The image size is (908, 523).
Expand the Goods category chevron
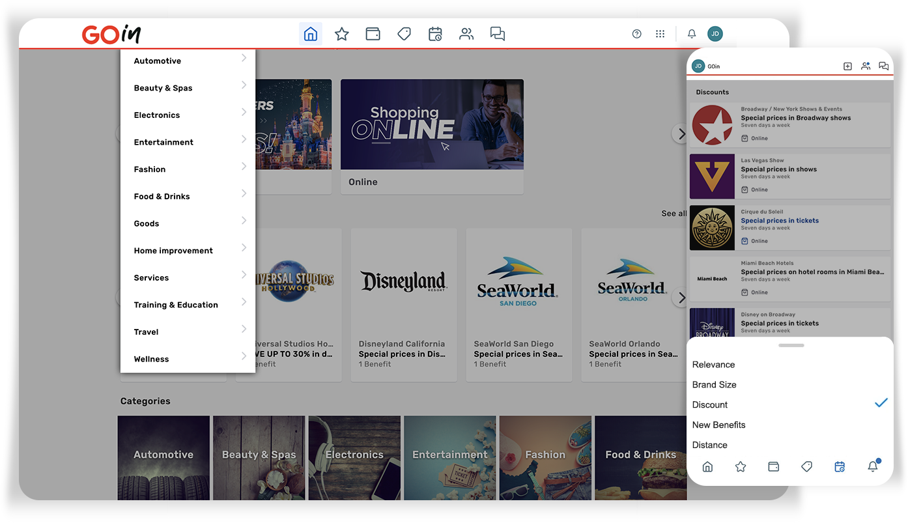click(244, 220)
